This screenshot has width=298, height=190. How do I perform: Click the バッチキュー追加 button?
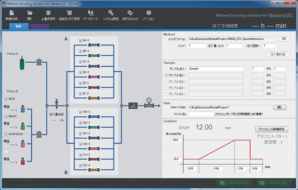point(274,183)
